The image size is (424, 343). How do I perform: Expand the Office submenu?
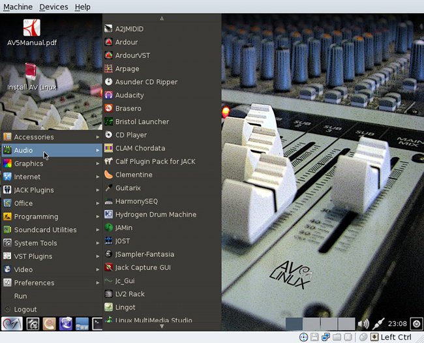pos(52,203)
